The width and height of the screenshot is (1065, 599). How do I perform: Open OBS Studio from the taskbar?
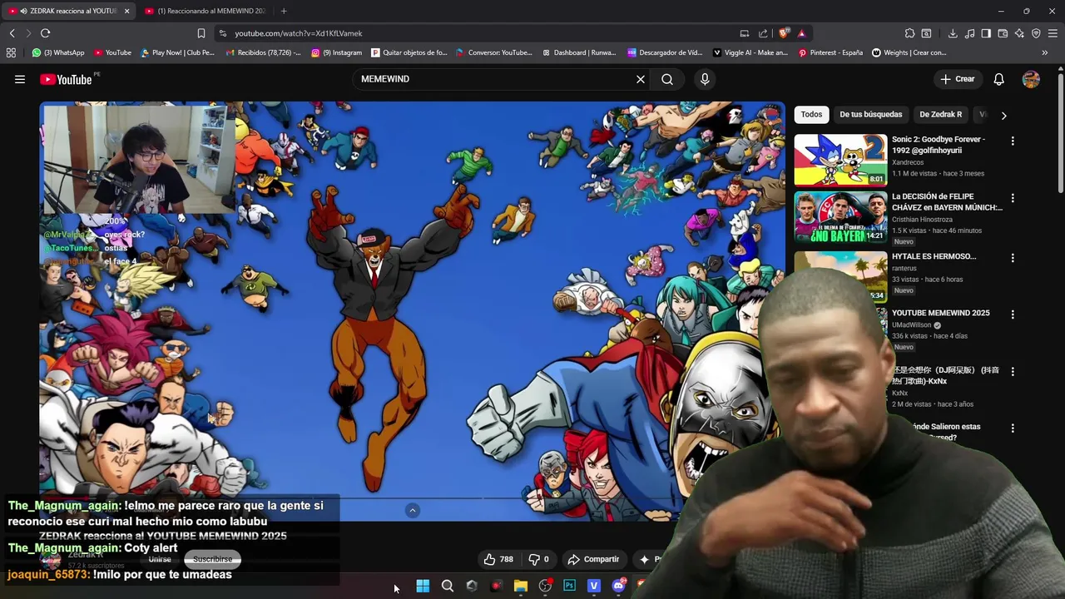[545, 586]
